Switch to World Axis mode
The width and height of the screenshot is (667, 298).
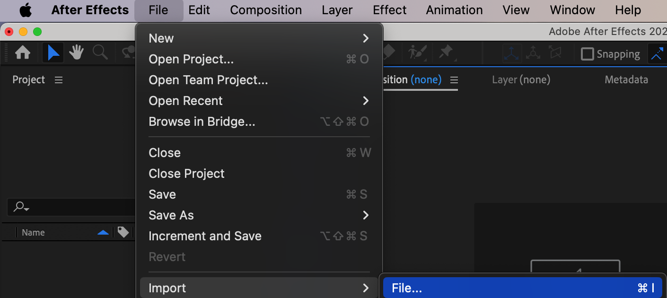[533, 53]
